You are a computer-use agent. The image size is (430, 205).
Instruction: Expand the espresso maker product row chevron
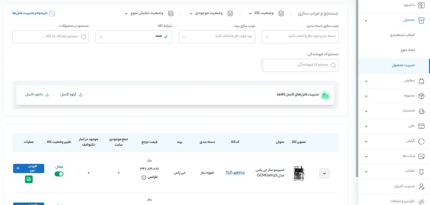point(324,173)
